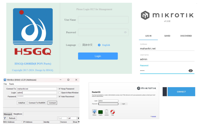The image size is (209, 126).
Task: Click the Winbox icon on RouterOS page
Action: (94, 112)
